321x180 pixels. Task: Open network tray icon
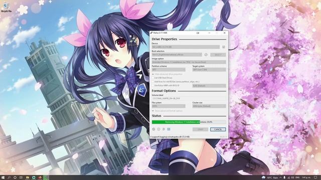coord(289,178)
